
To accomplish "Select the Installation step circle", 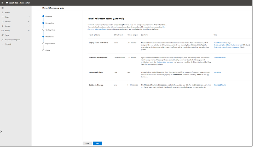I will [x=43, y=37].
